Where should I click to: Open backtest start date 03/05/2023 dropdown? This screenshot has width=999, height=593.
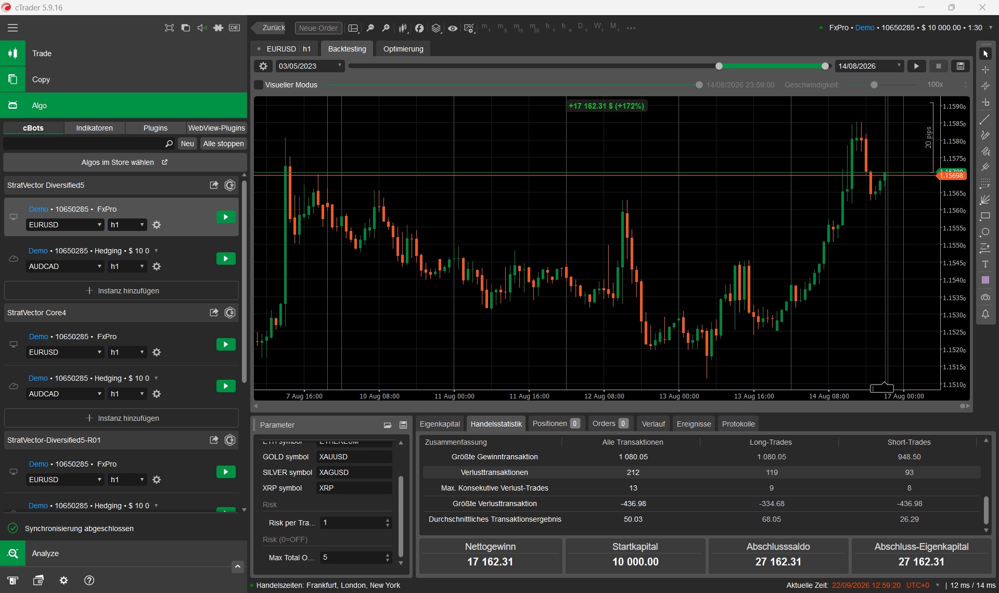pyautogui.click(x=310, y=66)
